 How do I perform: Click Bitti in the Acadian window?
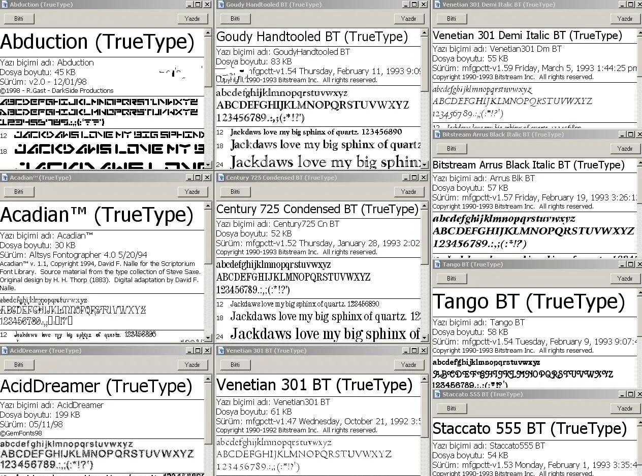point(19,192)
